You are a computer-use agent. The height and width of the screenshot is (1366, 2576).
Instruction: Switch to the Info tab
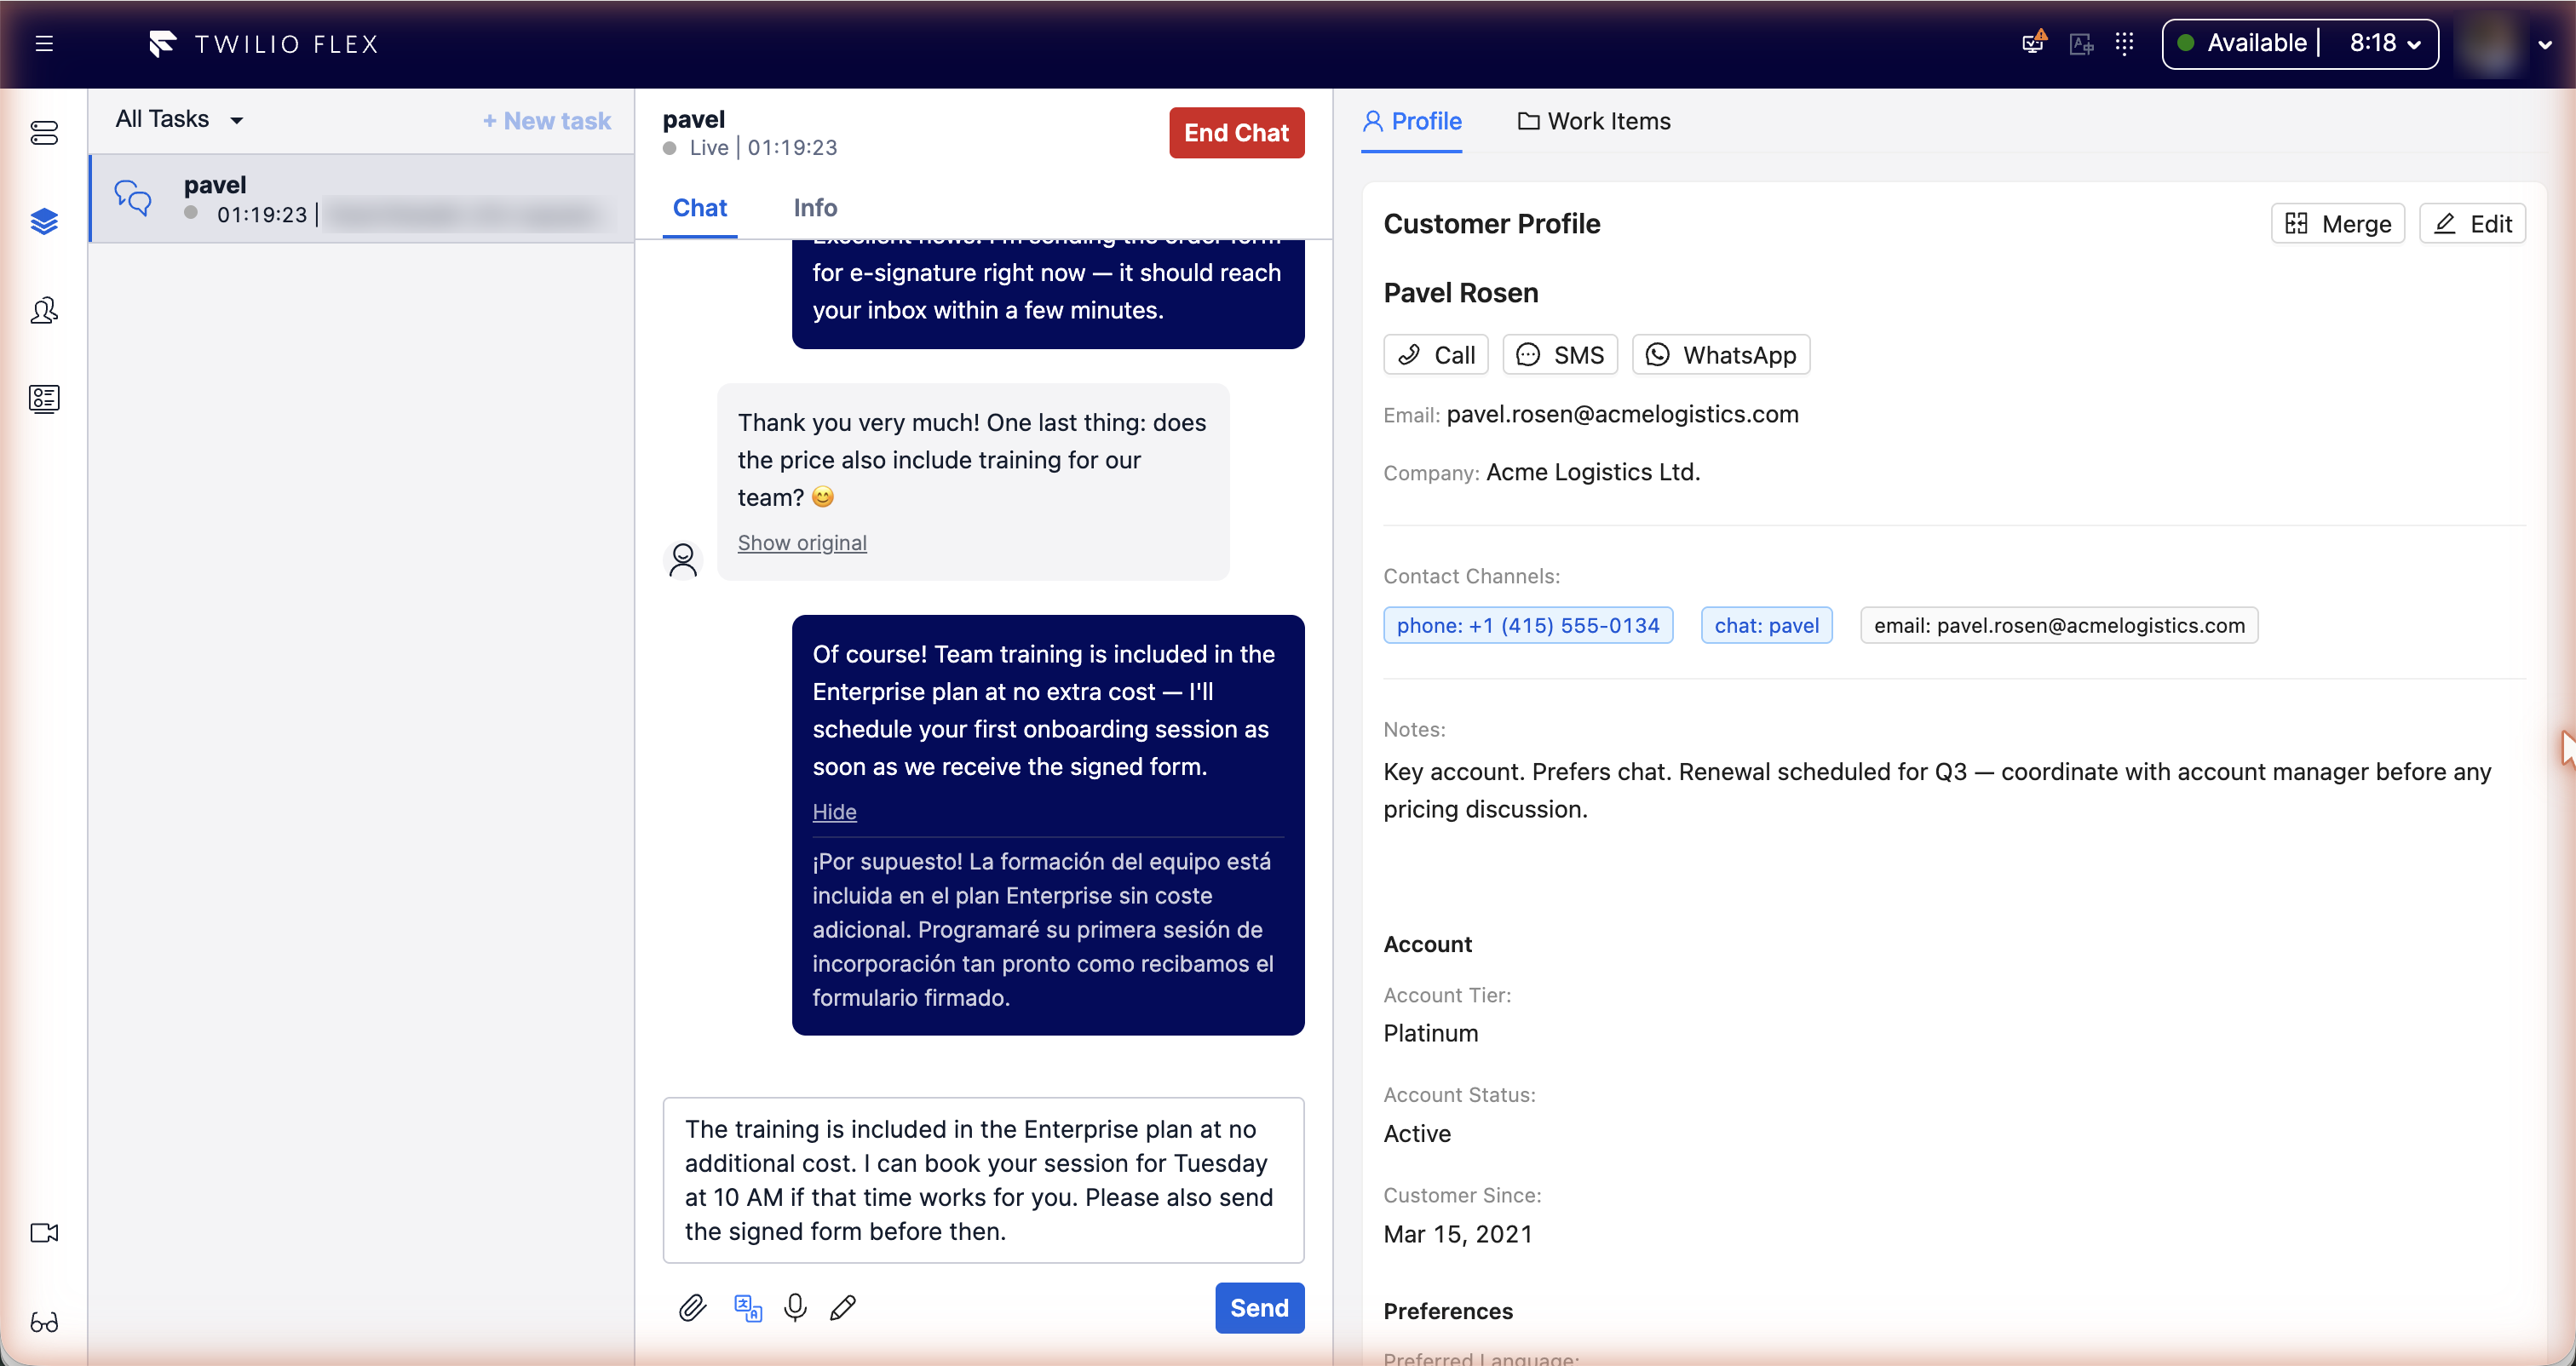click(815, 207)
